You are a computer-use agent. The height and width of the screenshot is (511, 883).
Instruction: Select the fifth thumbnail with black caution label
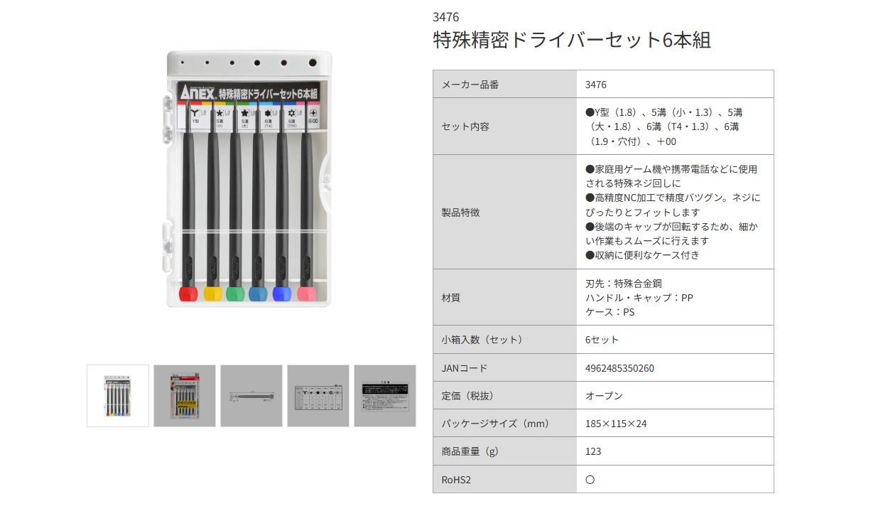tap(385, 396)
